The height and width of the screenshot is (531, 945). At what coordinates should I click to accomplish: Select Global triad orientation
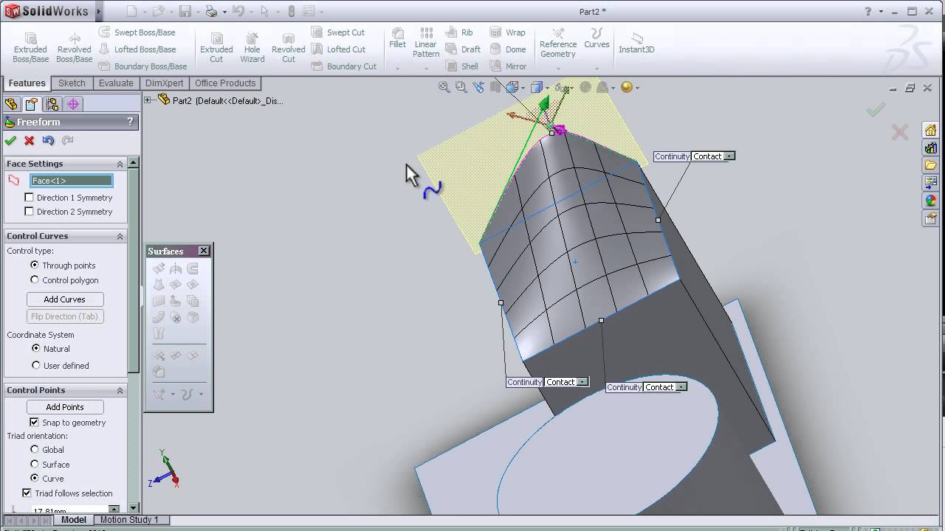(35, 449)
